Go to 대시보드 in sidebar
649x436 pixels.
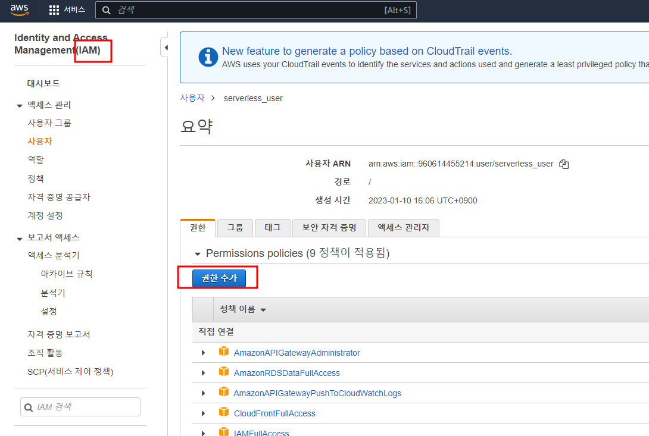(43, 83)
